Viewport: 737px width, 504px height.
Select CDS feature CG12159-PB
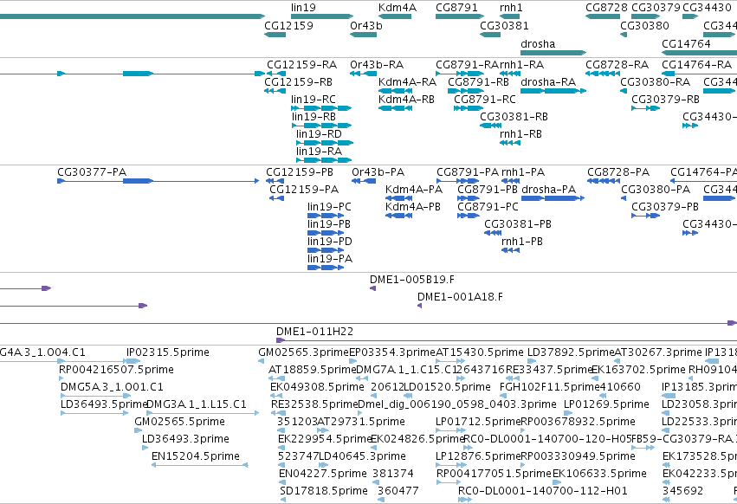click(275, 181)
